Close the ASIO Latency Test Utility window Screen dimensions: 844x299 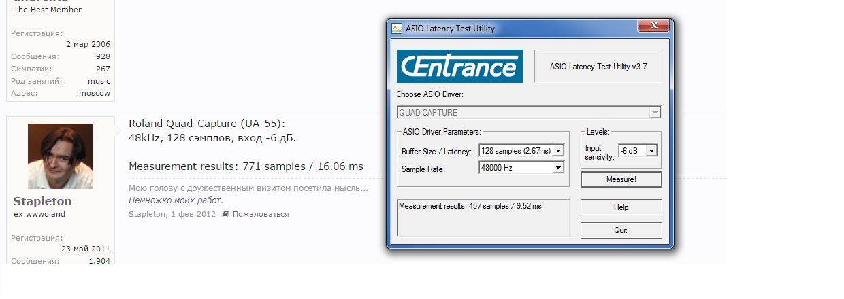click(x=653, y=26)
